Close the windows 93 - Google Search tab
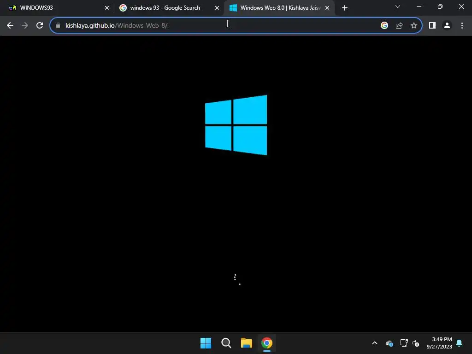Viewport: 472px width, 354px height. 217,8
